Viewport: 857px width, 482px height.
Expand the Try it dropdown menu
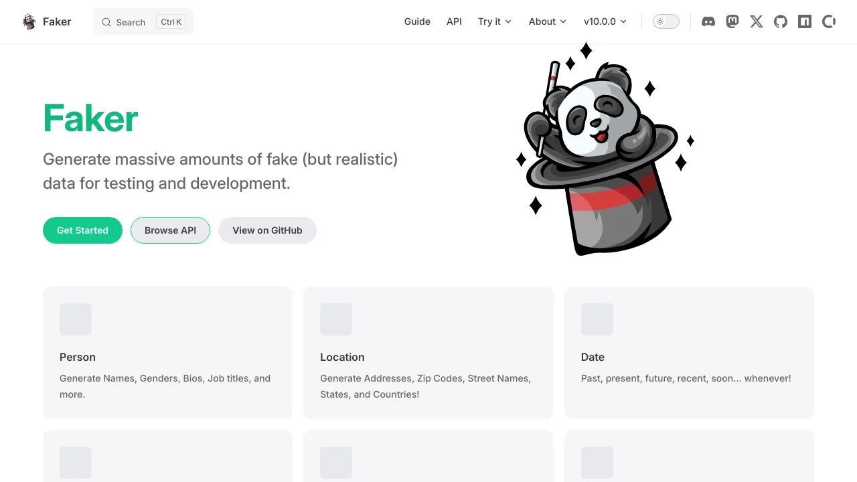(495, 21)
